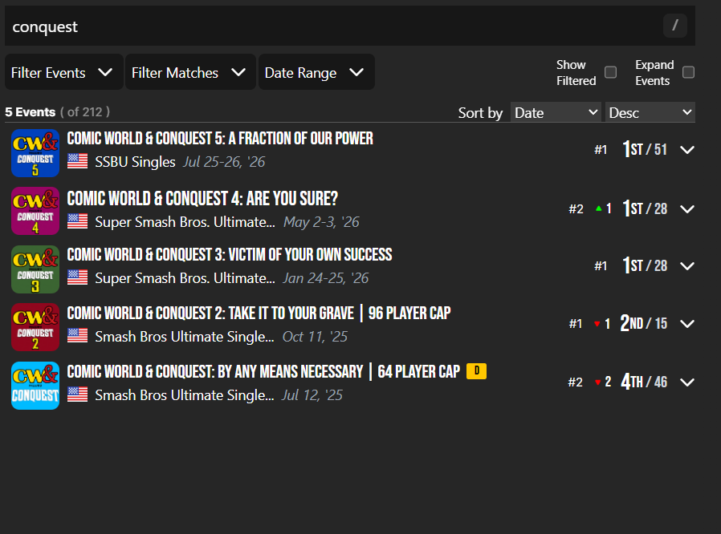Screen dimensions: 721x534
Task: Click the '1st / 51' placement result
Action: pos(645,149)
